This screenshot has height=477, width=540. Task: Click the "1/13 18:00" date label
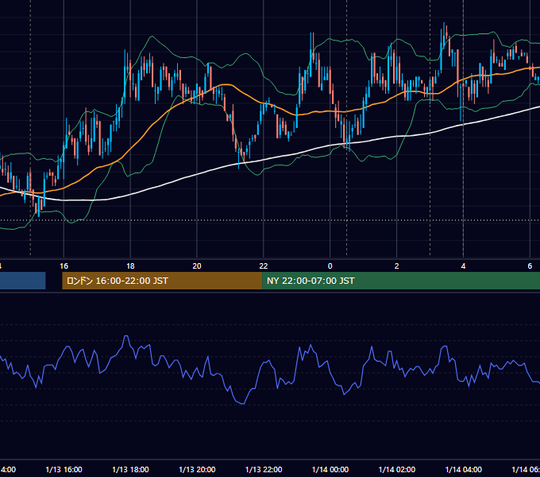tap(130, 469)
